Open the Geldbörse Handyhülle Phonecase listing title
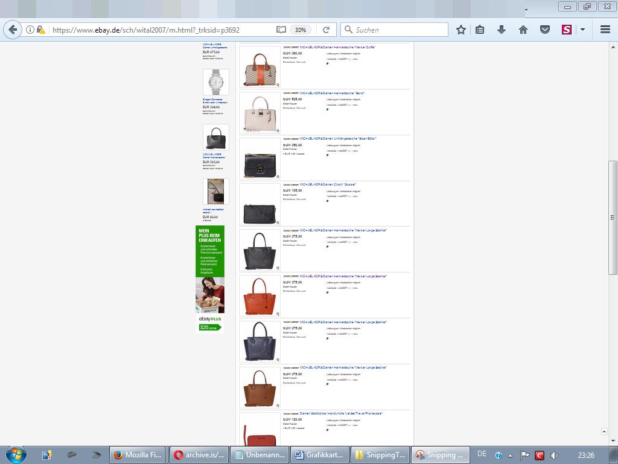Image resolution: width=618 pixels, height=464 pixels. (x=341, y=413)
